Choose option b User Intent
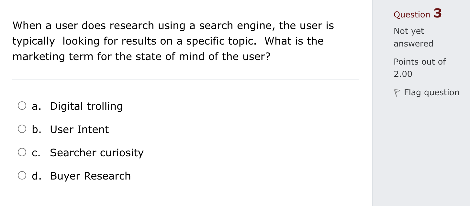 22,129
